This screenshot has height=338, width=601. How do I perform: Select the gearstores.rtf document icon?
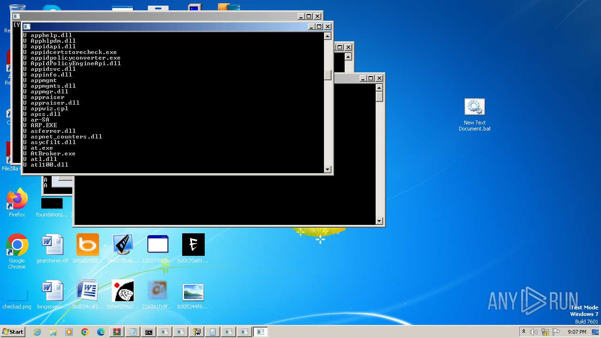[x=52, y=249]
